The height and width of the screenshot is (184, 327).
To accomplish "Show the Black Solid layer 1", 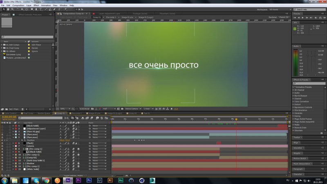I will point(2,126).
